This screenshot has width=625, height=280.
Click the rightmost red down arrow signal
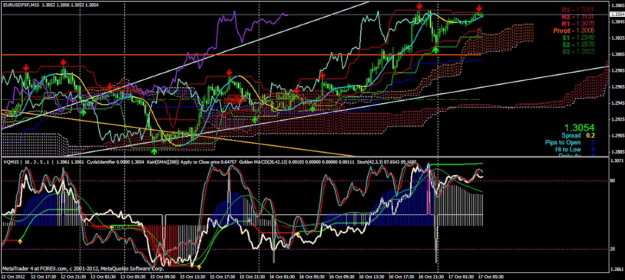pyautogui.click(x=479, y=8)
